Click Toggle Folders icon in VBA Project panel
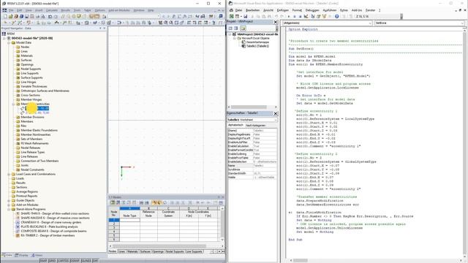This screenshot has height=263, width=468. (243, 28)
